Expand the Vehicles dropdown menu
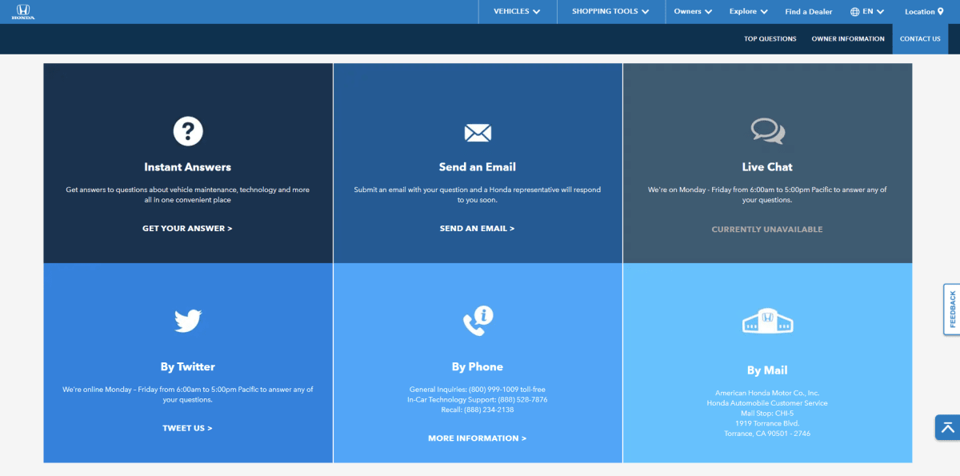This screenshot has height=476, width=960. (x=517, y=11)
